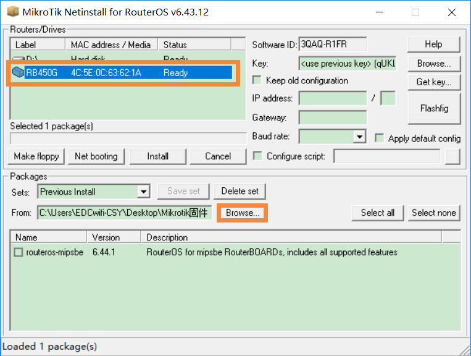Click the Help button
The height and width of the screenshot is (356, 471).
(x=433, y=44)
